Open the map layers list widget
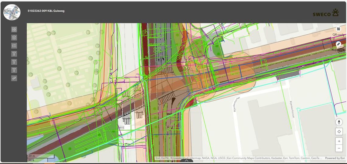This screenshot has height=164, width=347. 14,38
